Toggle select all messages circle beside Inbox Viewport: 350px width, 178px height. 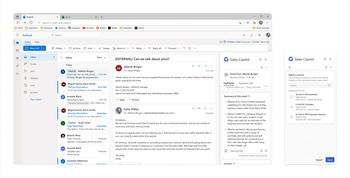point(62,58)
